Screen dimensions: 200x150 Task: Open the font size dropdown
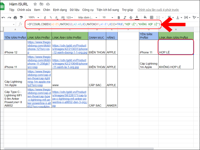[107, 17]
